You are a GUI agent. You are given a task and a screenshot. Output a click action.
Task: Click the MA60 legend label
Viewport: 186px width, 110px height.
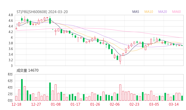click(x=176, y=12)
